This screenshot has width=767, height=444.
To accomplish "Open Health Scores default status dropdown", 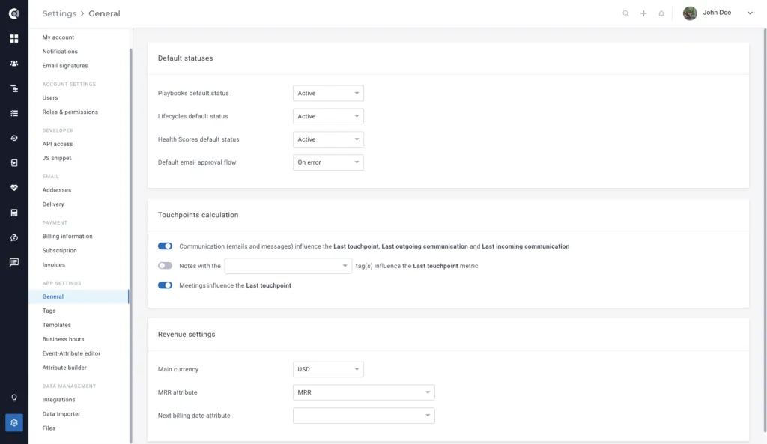I will coord(328,139).
